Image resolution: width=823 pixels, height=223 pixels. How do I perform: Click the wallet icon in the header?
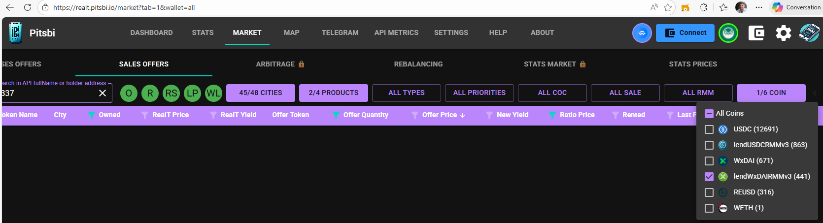[756, 33]
